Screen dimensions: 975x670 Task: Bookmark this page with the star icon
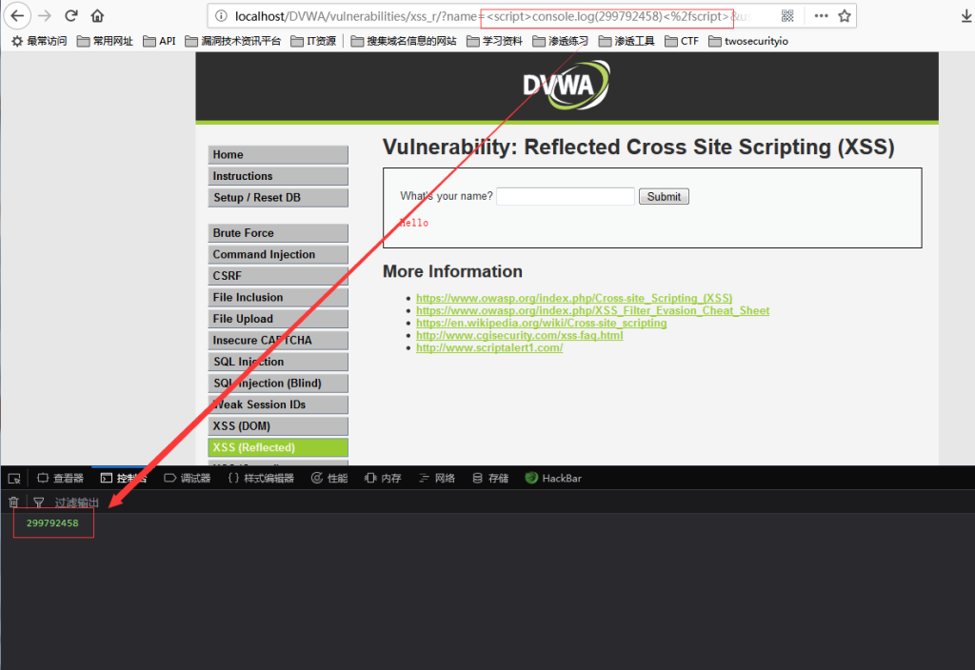(x=844, y=16)
